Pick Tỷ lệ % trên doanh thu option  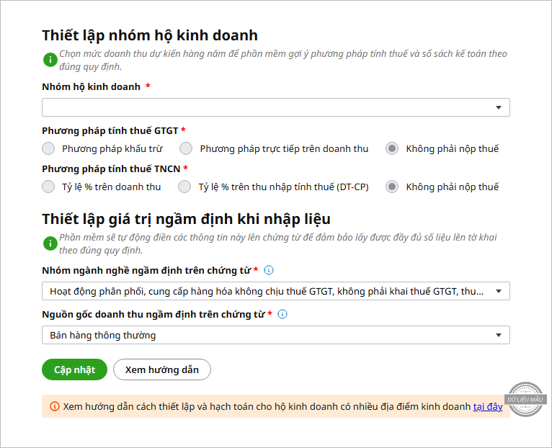[x=48, y=187]
